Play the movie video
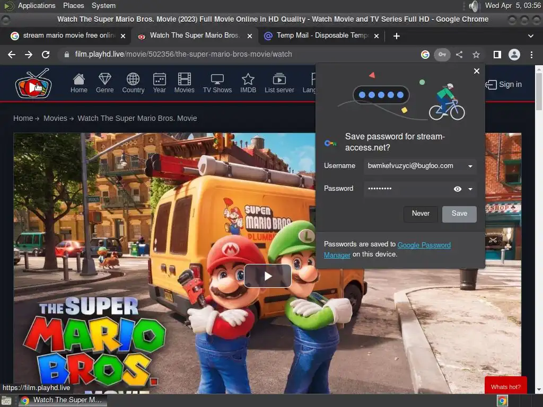 pos(268,276)
